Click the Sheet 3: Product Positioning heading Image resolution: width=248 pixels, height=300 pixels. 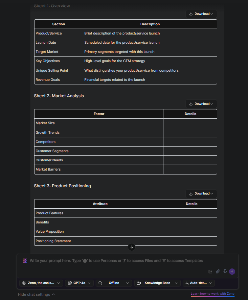pos(62,186)
